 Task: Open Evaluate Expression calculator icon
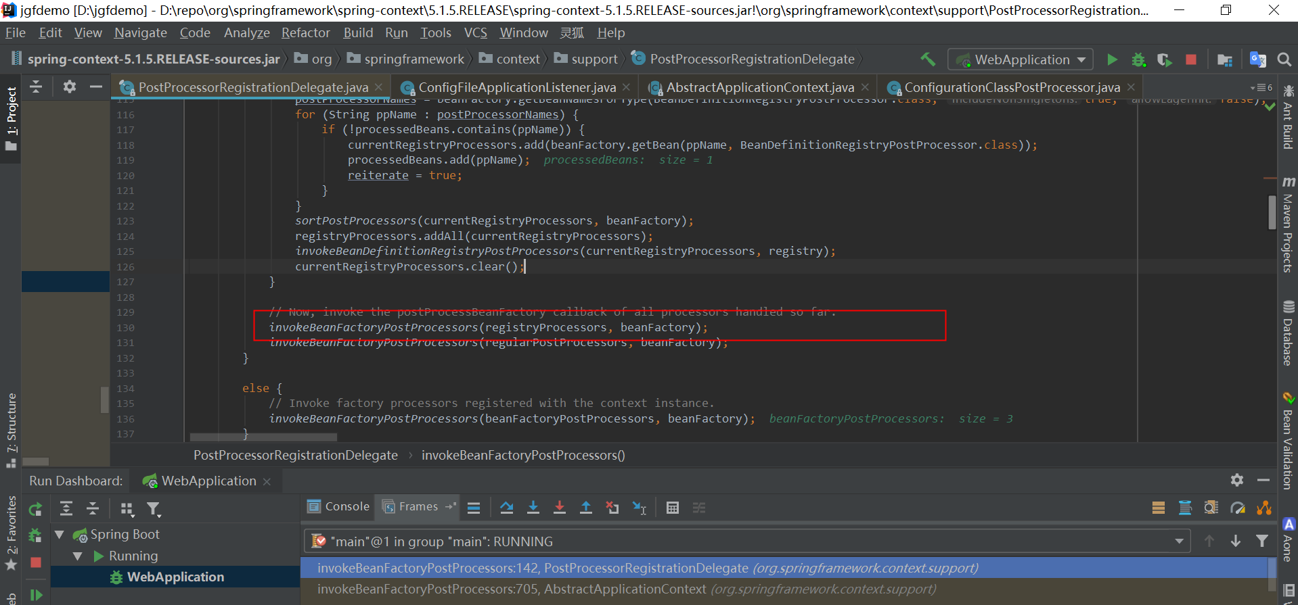(672, 508)
